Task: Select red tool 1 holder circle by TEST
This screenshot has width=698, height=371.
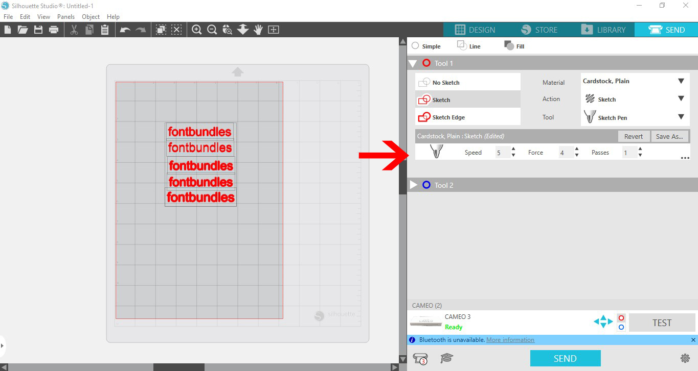Action: coord(621,318)
